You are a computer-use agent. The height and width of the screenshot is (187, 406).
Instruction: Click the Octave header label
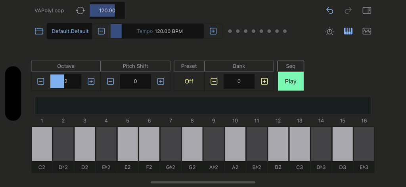[x=66, y=66]
